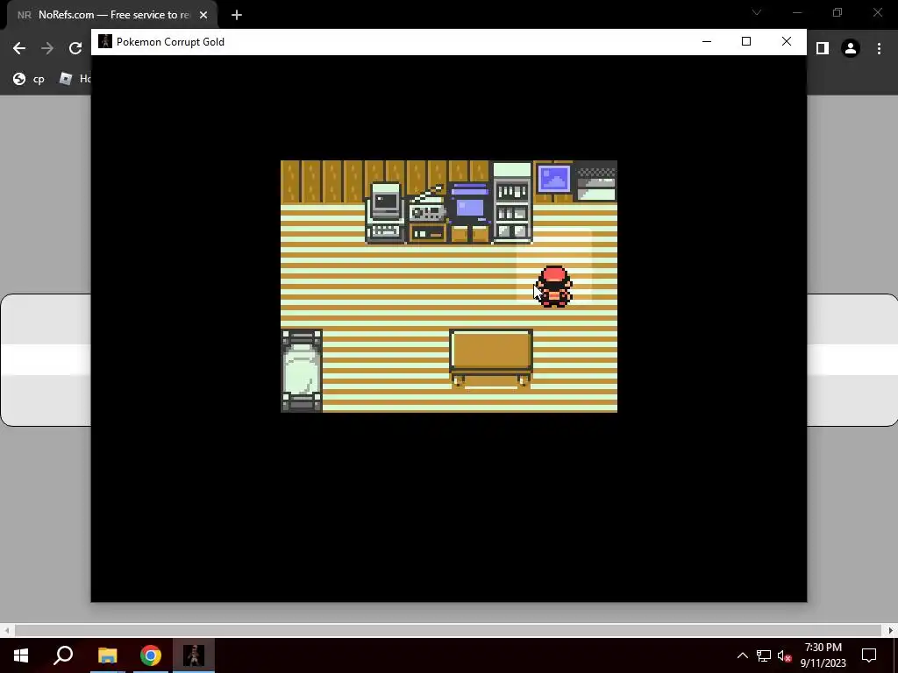
Task: Maximize the Pokemon Corrupt Gold window
Action: pyautogui.click(x=746, y=41)
